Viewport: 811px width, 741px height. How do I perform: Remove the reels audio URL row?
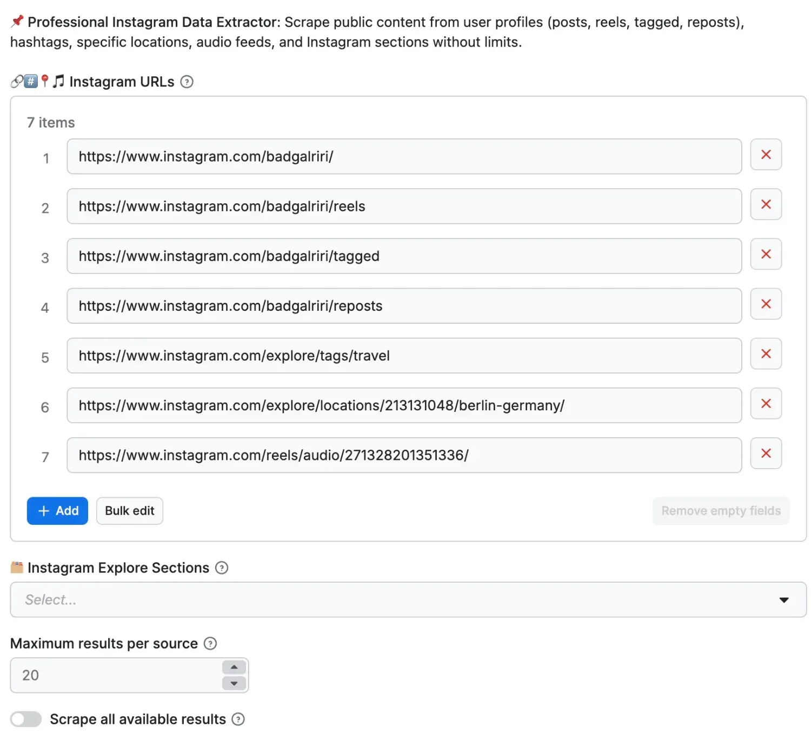[x=766, y=453]
